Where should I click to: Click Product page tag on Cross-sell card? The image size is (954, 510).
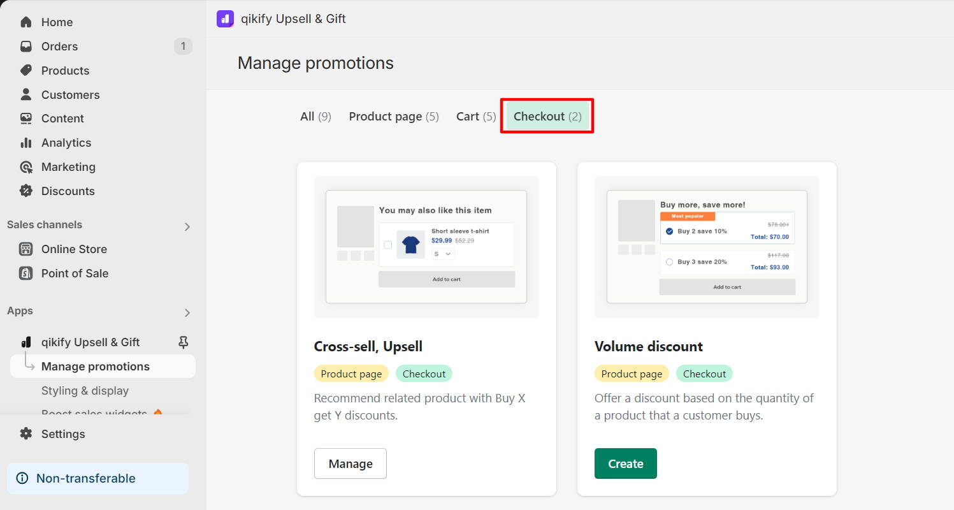pos(351,374)
